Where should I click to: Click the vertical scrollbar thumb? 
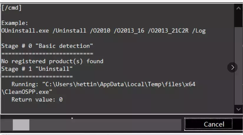click(x=238, y=65)
